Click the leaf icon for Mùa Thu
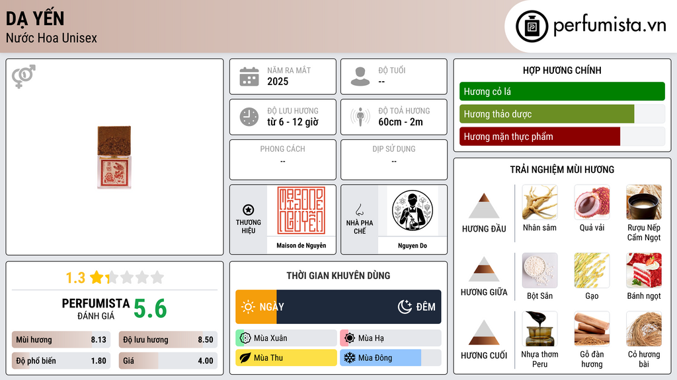 coord(245,358)
